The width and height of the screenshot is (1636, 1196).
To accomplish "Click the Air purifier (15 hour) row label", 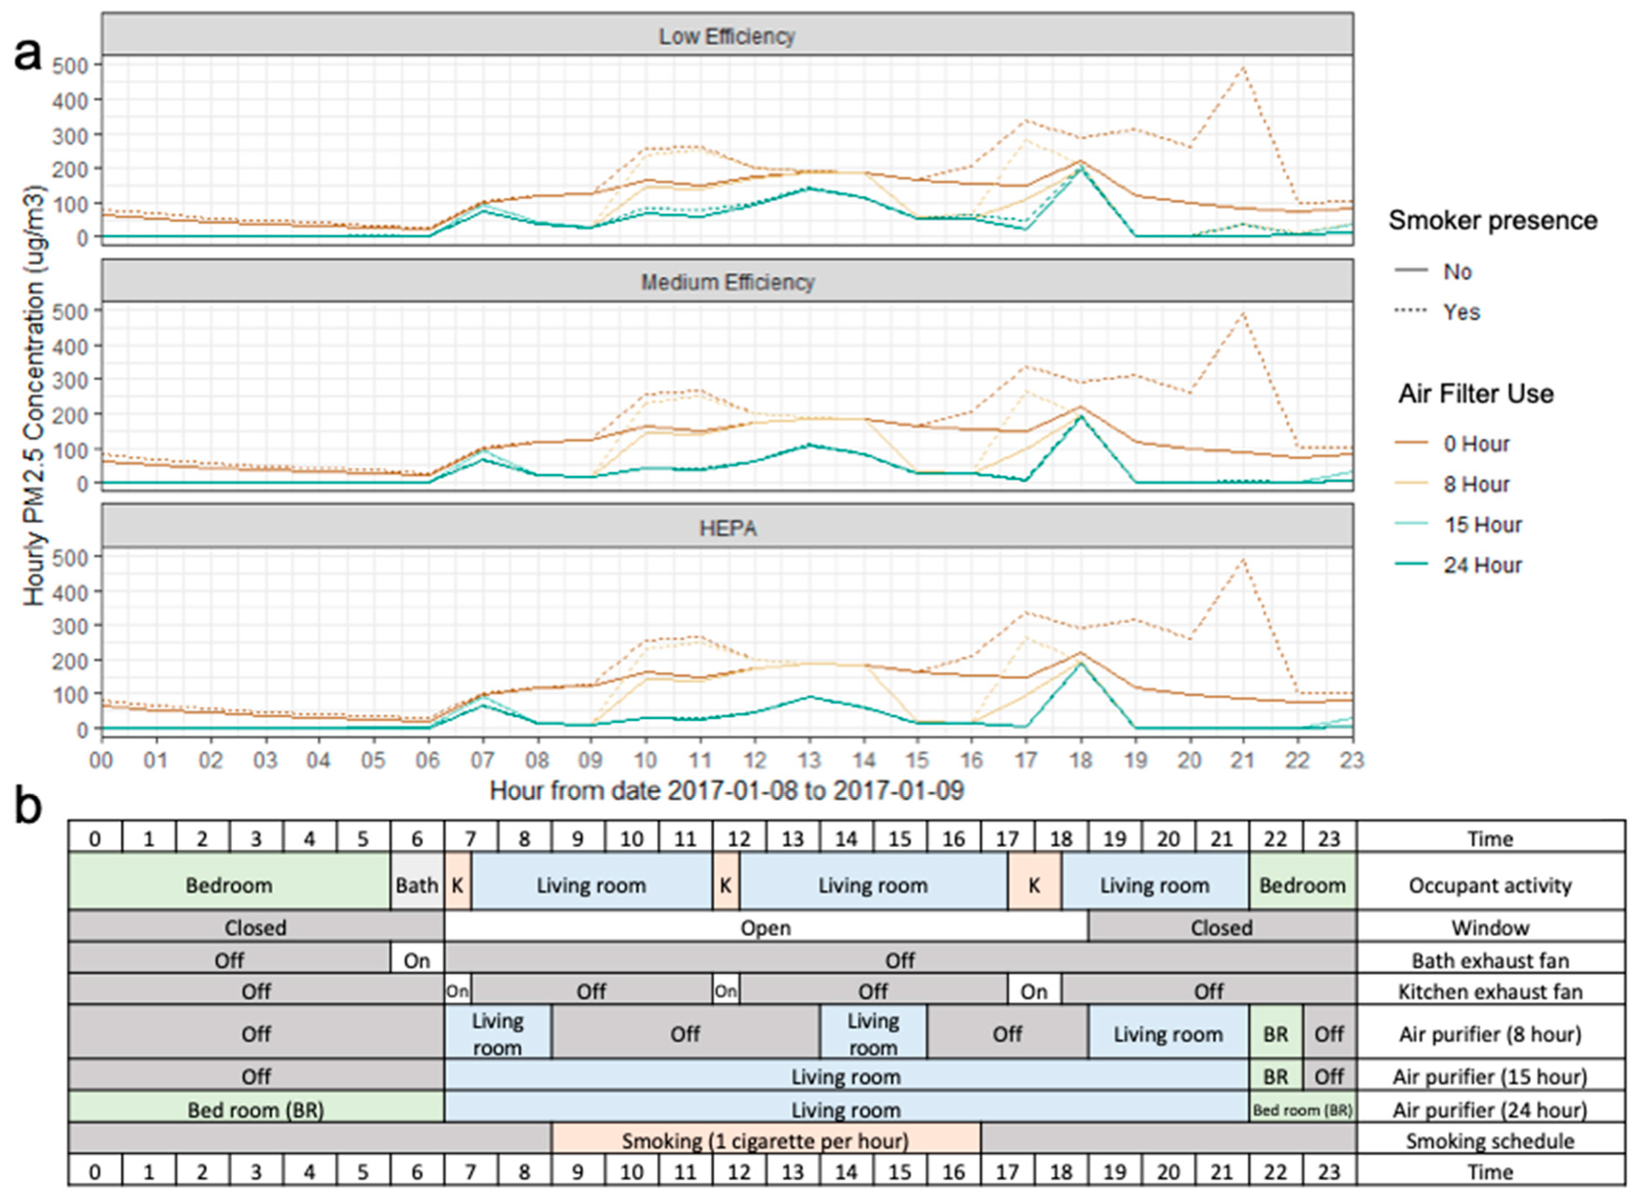I will [1490, 1076].
